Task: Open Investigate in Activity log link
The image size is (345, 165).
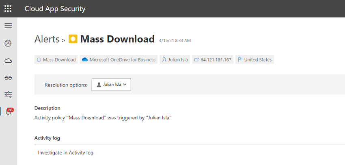Action: pyautogui.click(x=66, y=153)
